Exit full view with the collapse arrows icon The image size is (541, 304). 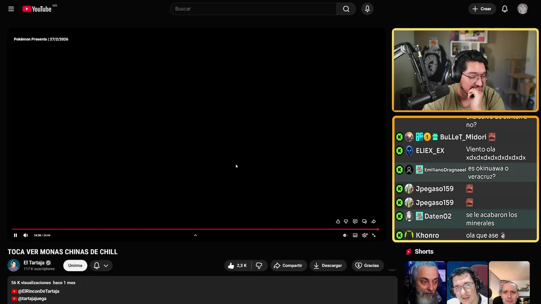tap(374, 235)
